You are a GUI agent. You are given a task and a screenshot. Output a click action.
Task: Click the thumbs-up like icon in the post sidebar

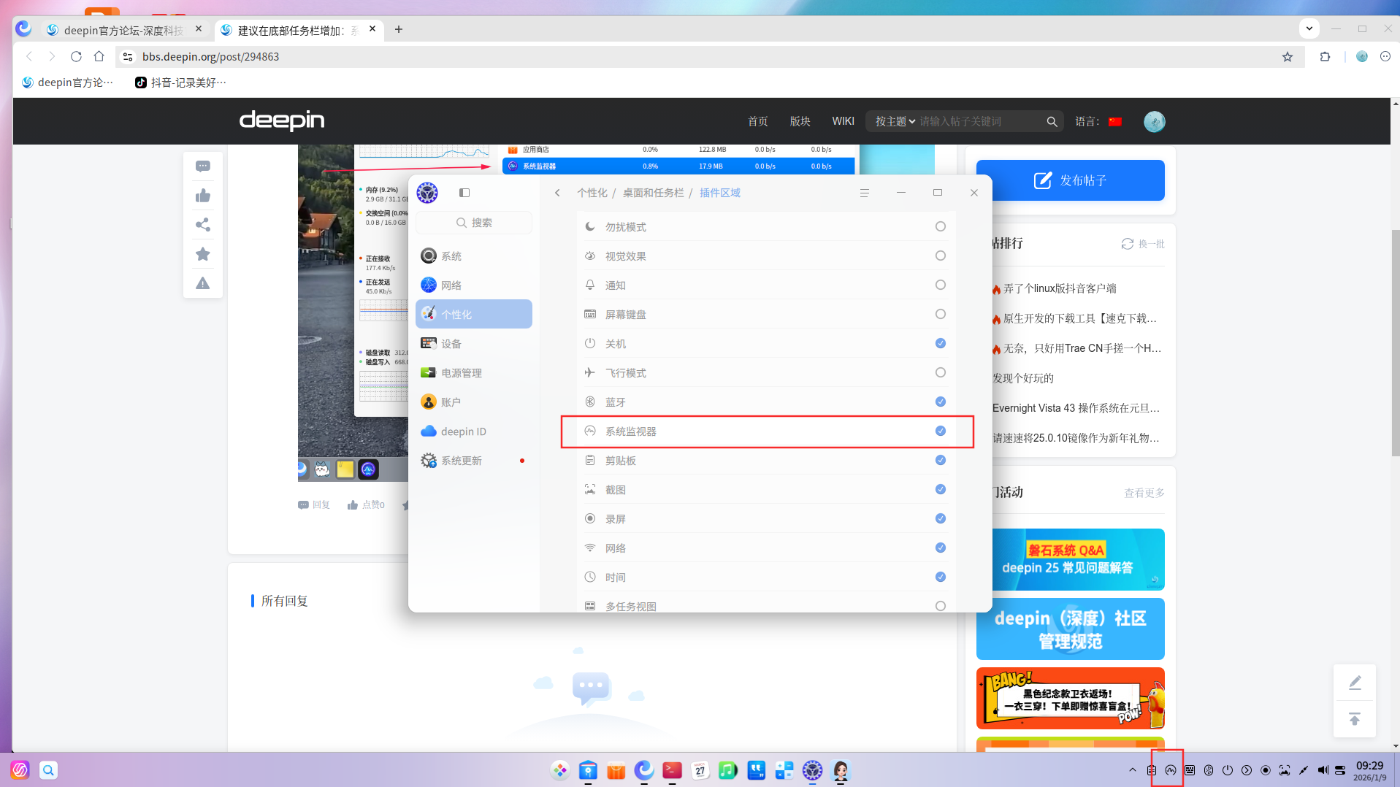[203, 196]
